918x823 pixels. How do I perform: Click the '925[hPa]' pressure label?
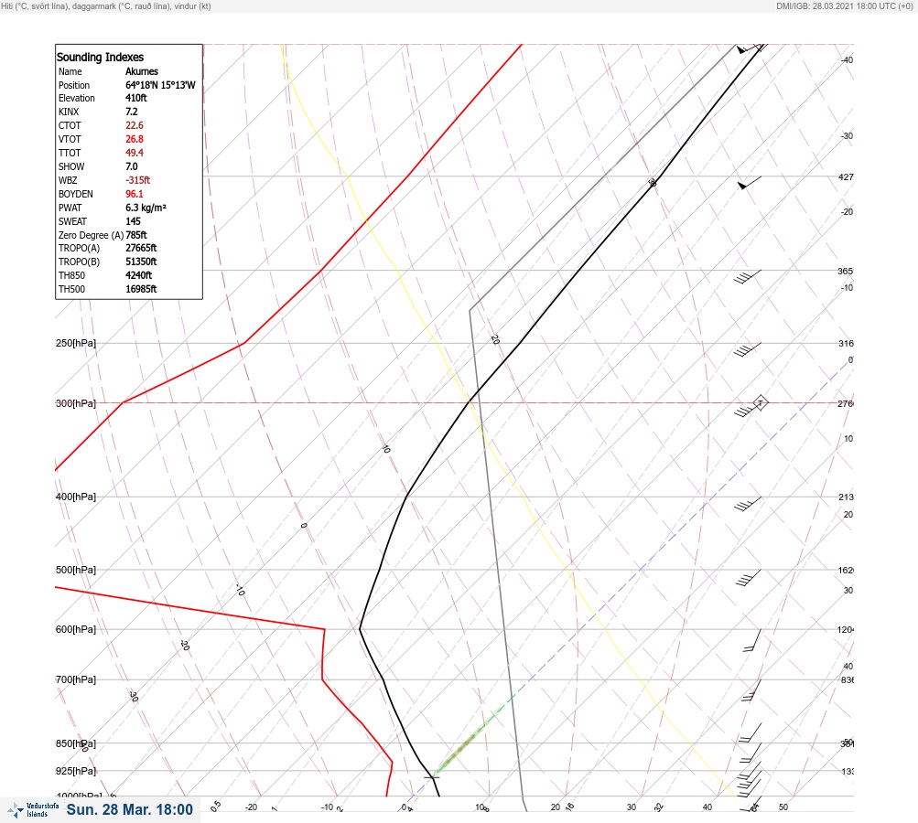point(76,771)
